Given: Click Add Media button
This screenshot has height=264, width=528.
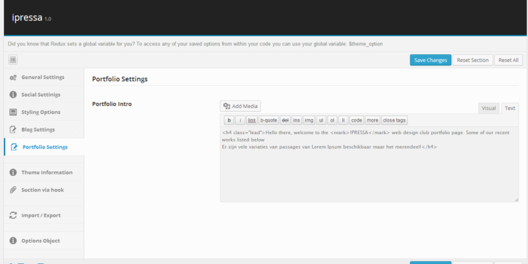Looking at the screenshot, I should point(240,106).
